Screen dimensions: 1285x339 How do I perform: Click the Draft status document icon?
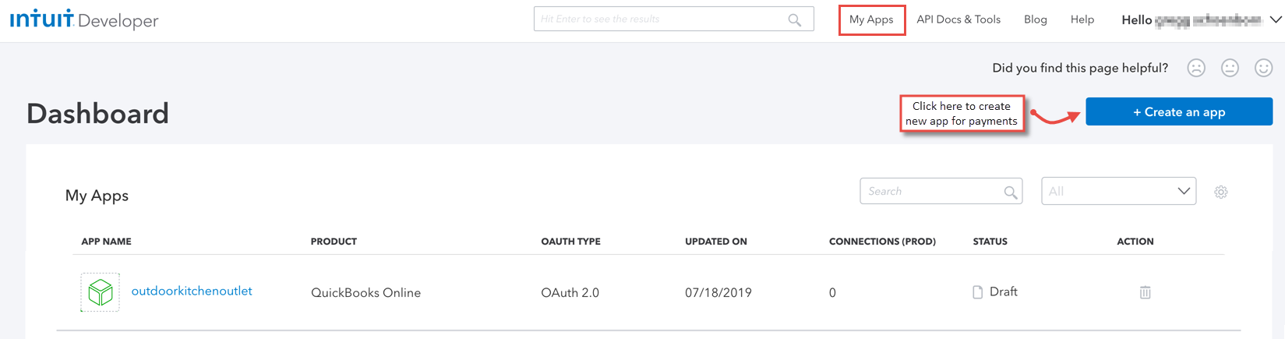(x=977, y=292)
